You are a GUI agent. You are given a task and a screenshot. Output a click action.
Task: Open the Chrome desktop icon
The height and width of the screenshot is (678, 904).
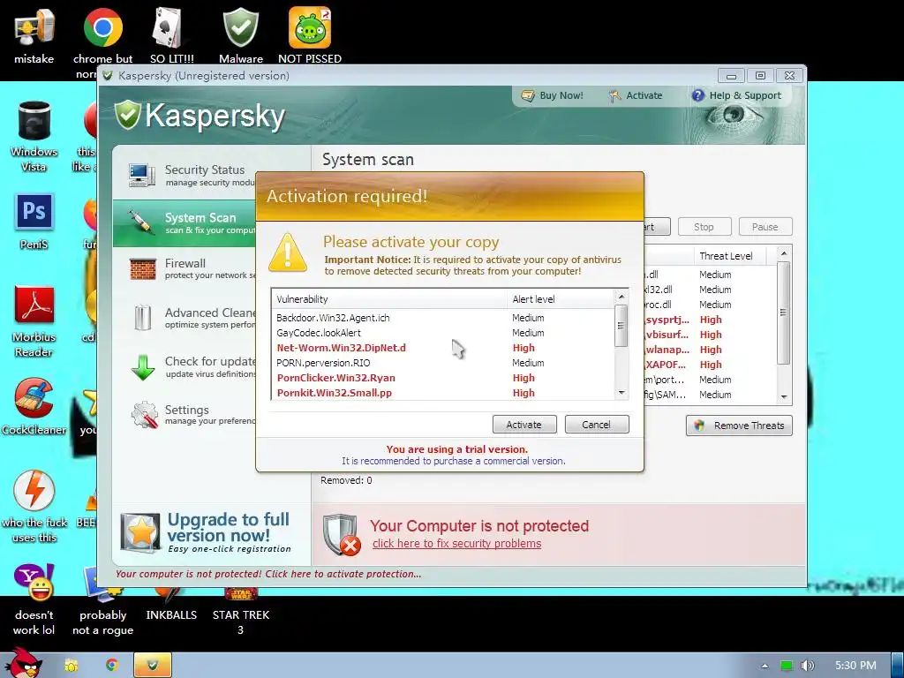click(x=102, y=35)
